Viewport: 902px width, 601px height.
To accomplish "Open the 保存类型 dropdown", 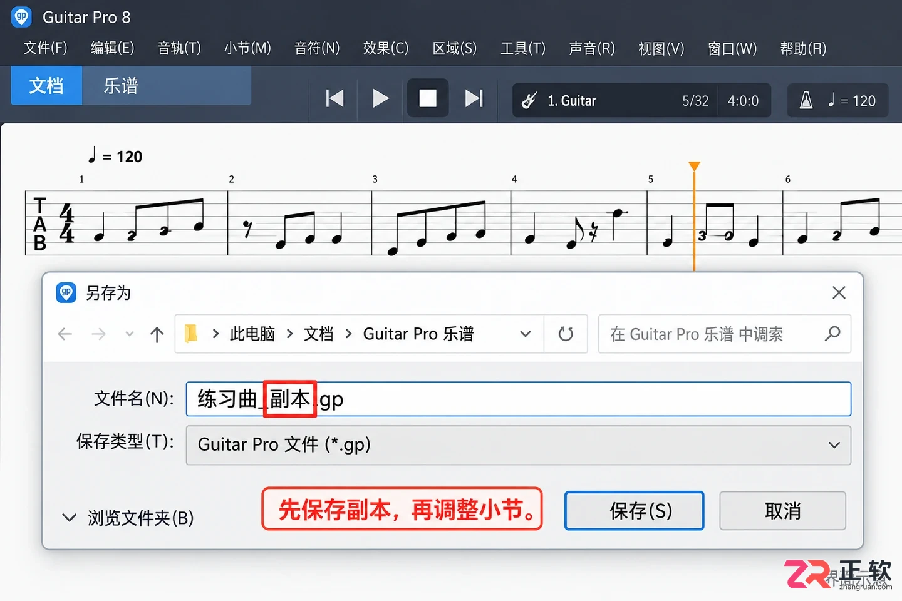I will pyautogui.click(x=519, y=445).
